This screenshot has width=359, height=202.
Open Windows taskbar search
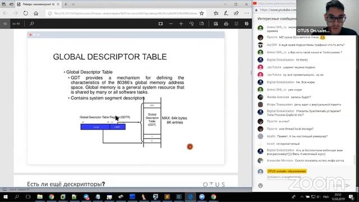(x=17, y=197)
